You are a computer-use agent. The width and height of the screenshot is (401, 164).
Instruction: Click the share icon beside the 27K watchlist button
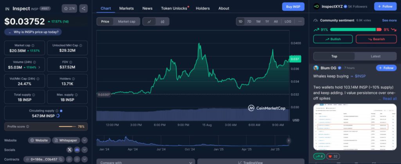(x=83, y=8)
